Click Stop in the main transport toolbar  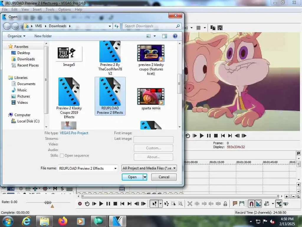tap(115, 204)
